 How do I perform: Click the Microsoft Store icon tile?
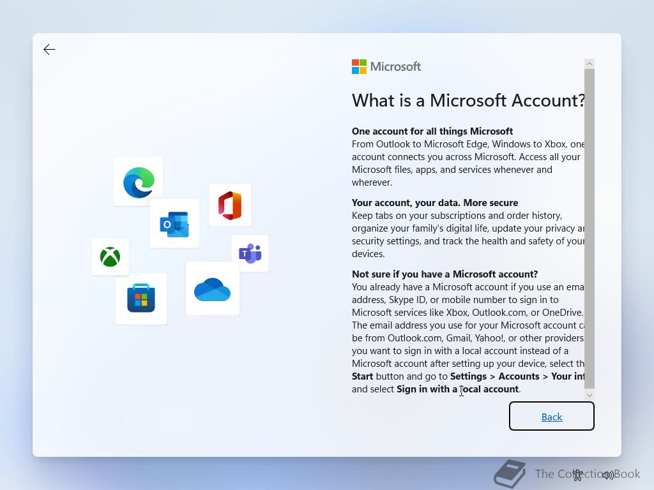coord(141,299)
